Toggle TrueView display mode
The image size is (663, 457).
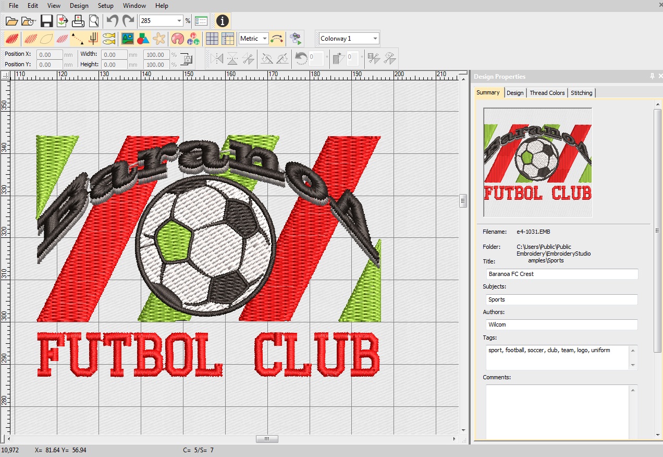[11, 38]
